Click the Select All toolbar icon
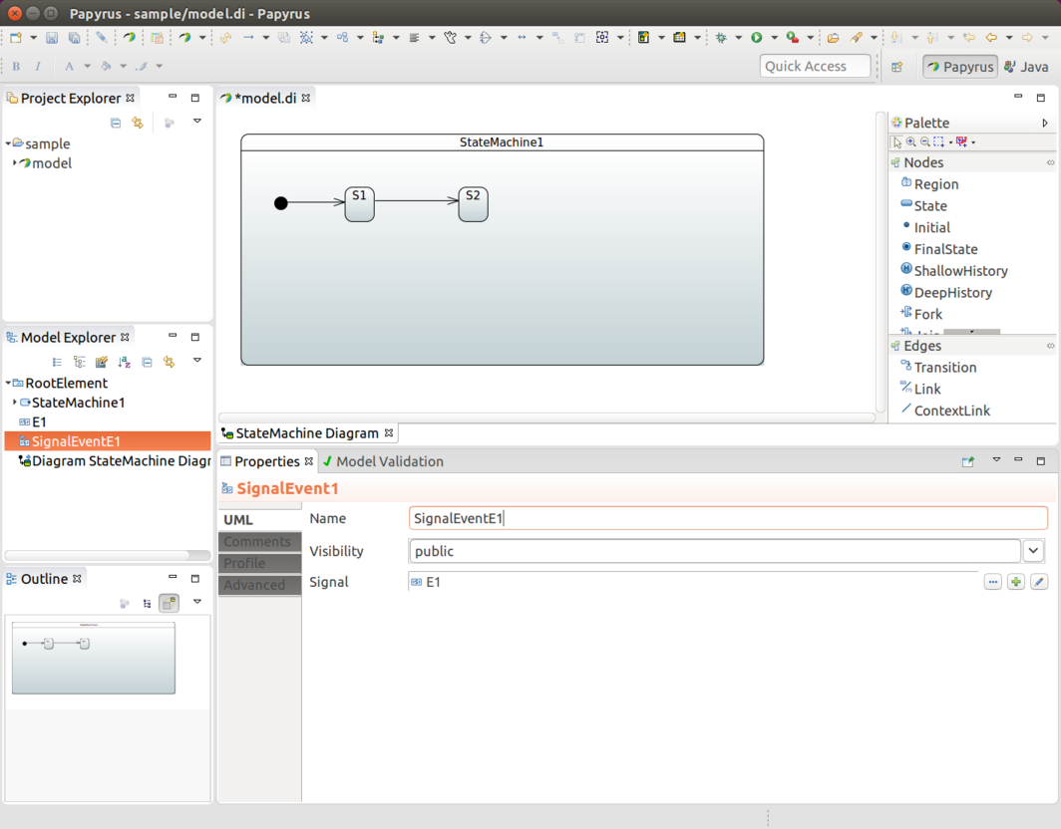 click(x=306, y=38)
